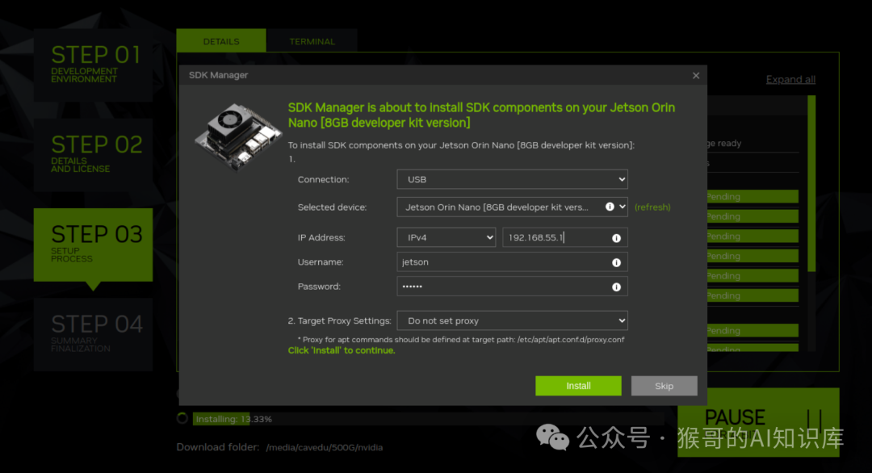Click the download folder path /media/cavedu/500G/nvidia
872x473 pixels.
[325, 447]
